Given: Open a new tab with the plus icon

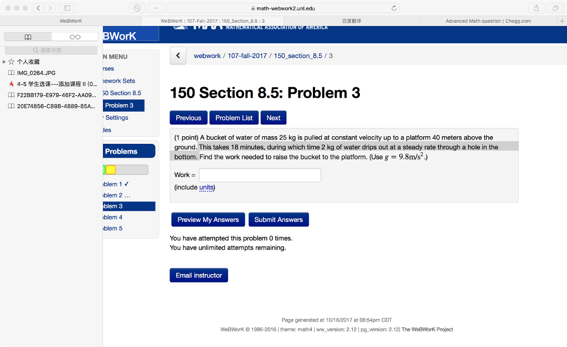Looking at the screenshot, I should tap(563, 20).
